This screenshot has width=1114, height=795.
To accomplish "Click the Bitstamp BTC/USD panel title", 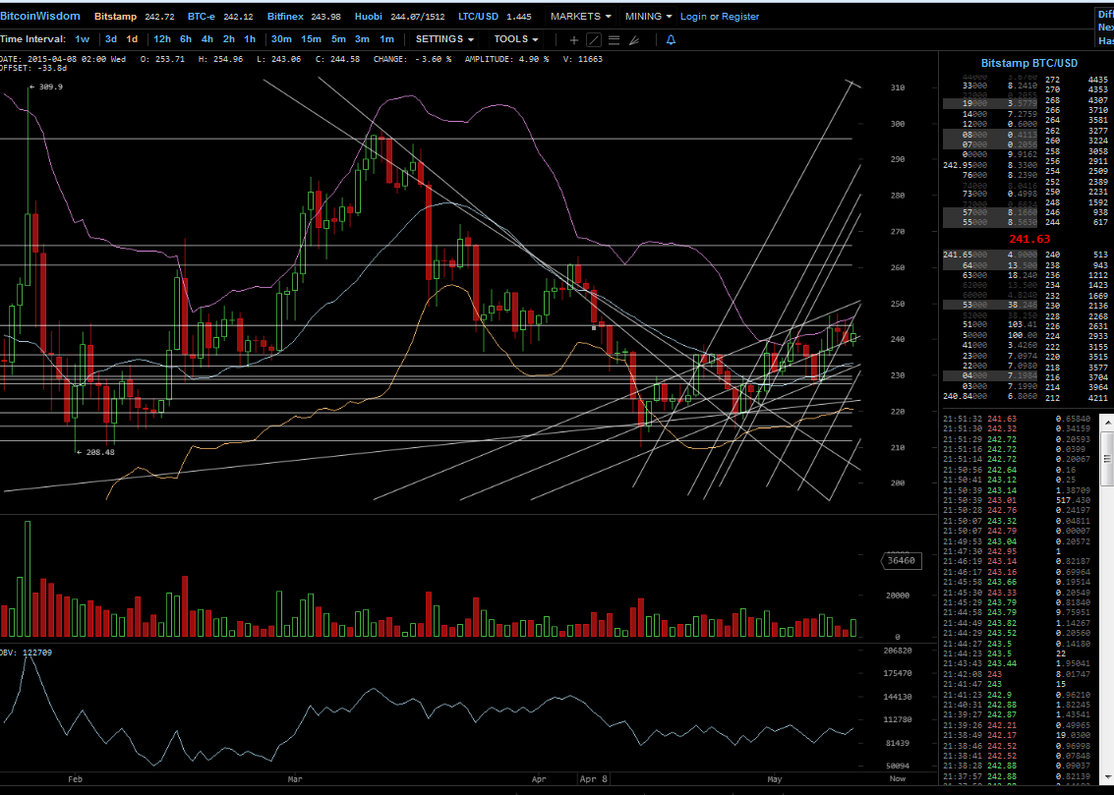I will click(x=1028, y=63).
